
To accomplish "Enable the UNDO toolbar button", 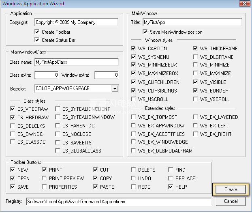I will pos(133,178).
